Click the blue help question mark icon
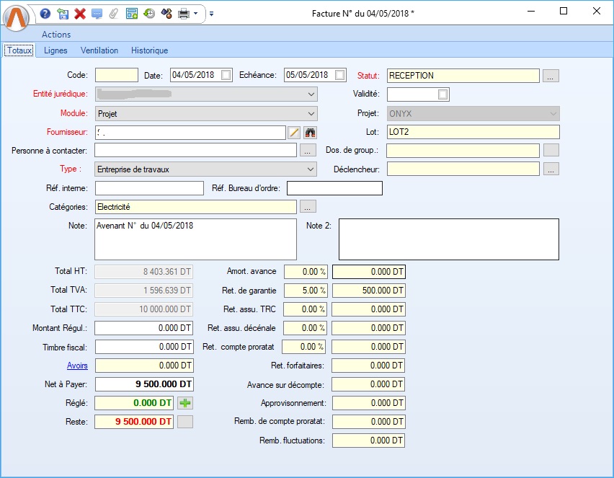Viewport: 614px width, 478px height. pos(45,13)
